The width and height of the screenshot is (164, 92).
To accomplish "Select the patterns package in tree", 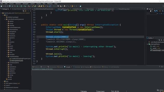I will (12, 71).
